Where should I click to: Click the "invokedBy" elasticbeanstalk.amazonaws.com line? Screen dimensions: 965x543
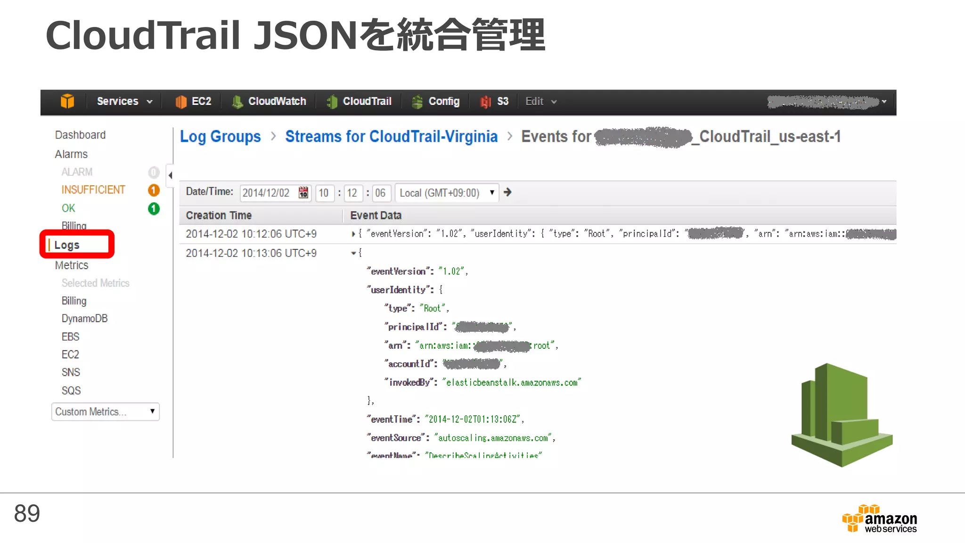(x=482, y=382)
